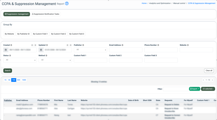Open the 23 selected columns dropdown
This screenshot has width=217, height=120.
tap(208, 89)
